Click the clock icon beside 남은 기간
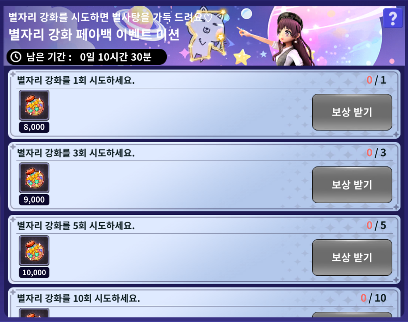The image size is (408, 322). [16, 57]
